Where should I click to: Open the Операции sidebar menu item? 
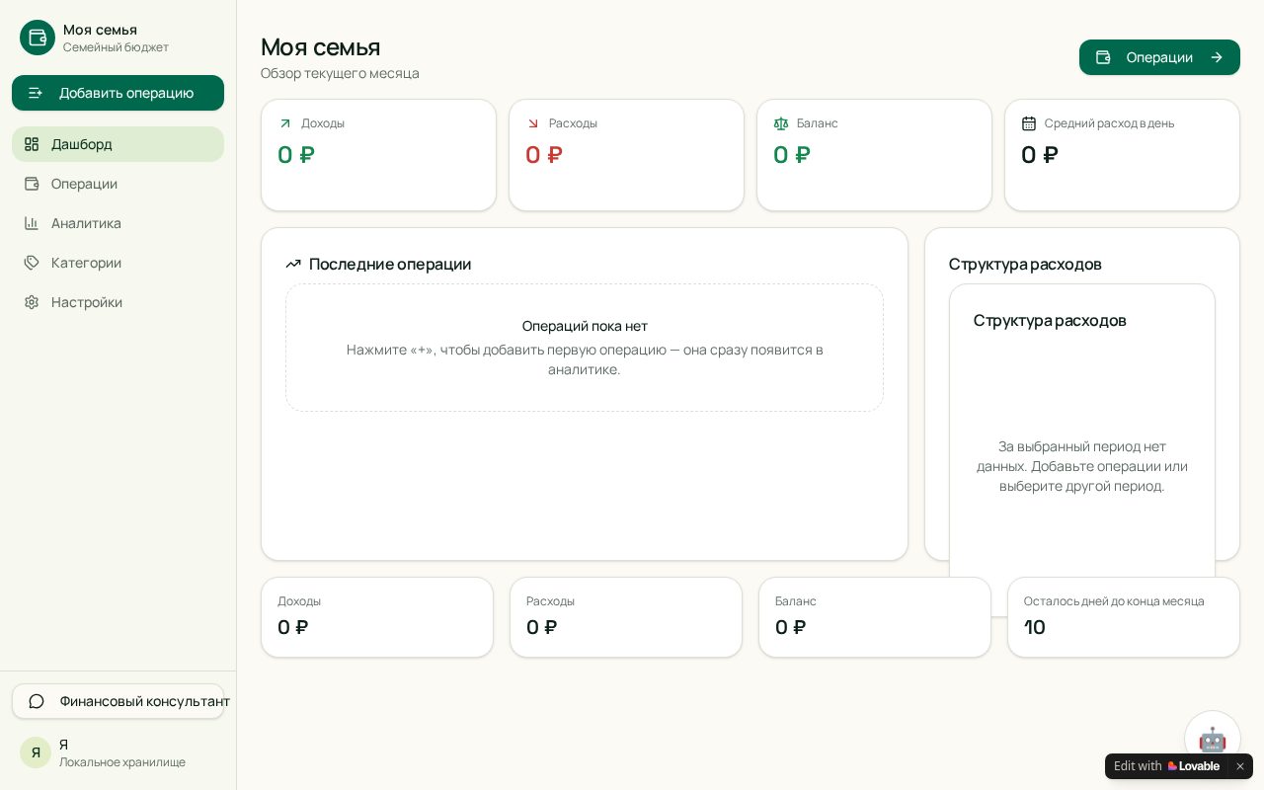coord(118,184)
